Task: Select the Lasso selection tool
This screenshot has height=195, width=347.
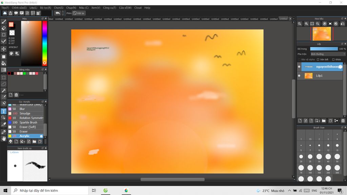Action: (3, 84)
